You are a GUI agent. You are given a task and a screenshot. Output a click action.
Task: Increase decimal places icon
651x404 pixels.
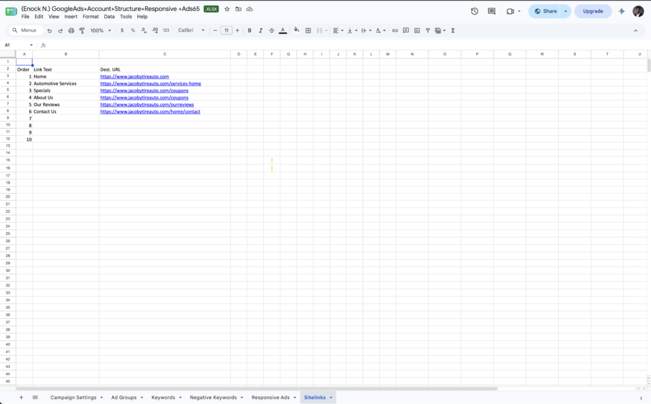pyautogui.click(x=154, y=30)
